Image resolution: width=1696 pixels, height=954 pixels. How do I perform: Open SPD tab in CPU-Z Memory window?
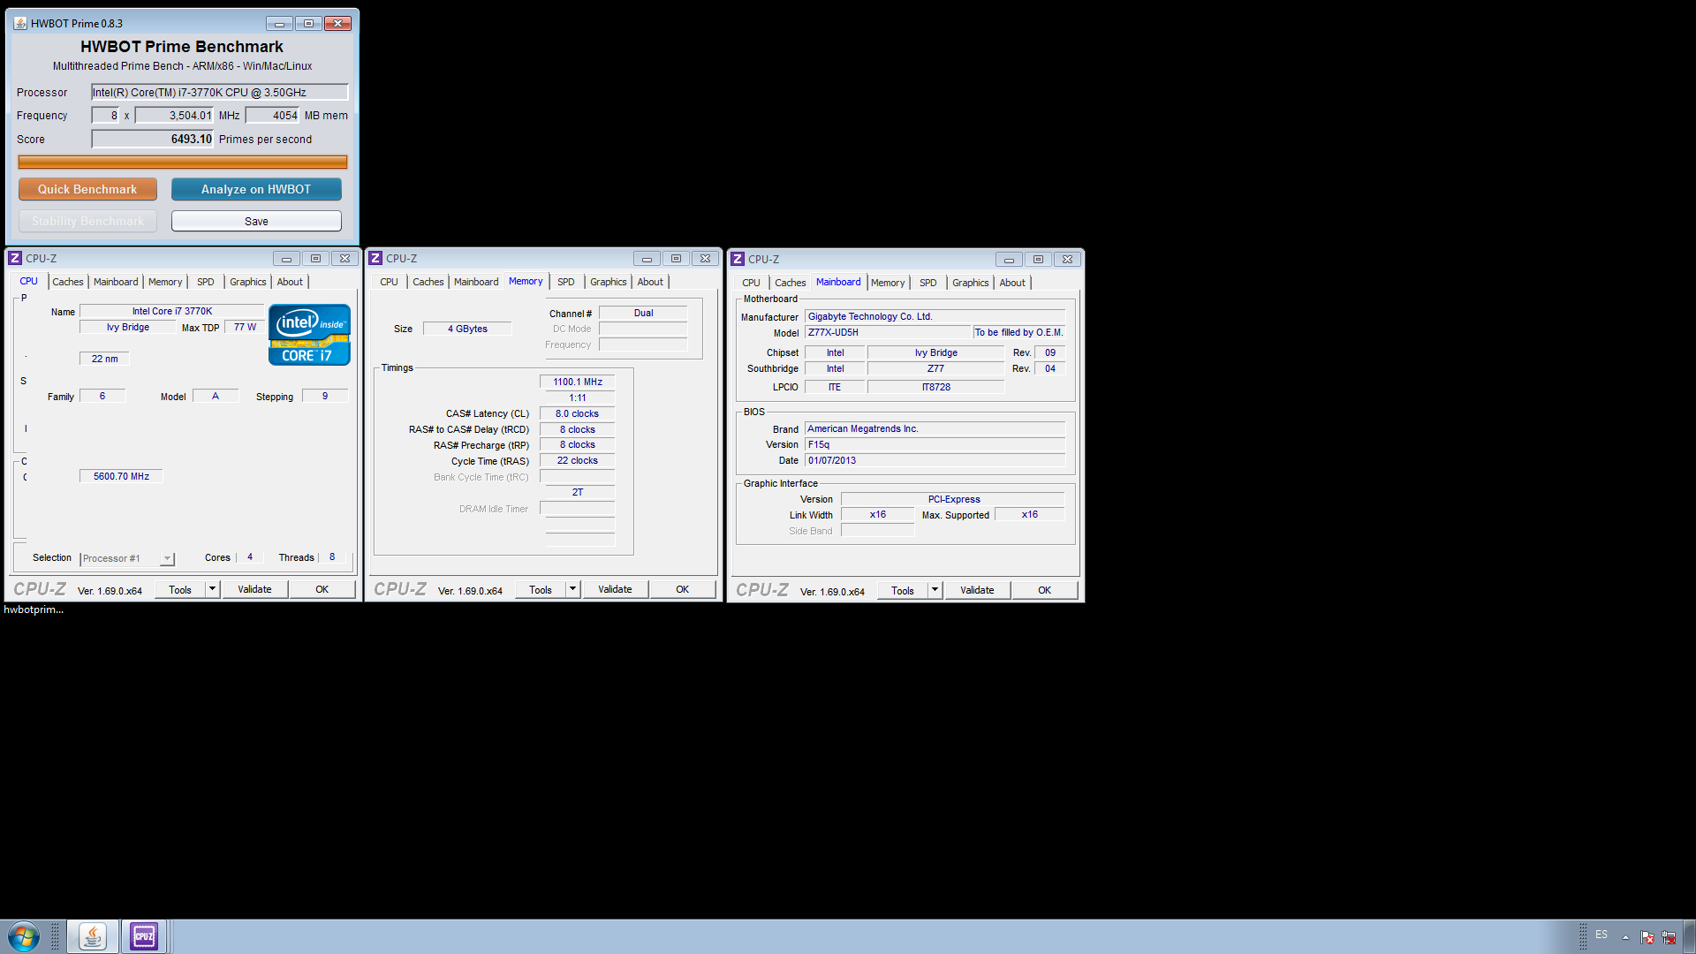(x=566, y=282)
